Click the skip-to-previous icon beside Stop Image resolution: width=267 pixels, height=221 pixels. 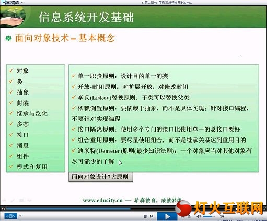[x=152, y=216]
